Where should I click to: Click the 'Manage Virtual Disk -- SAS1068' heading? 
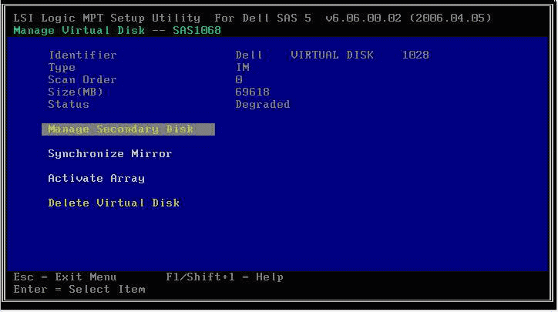(x=117, y=31)
